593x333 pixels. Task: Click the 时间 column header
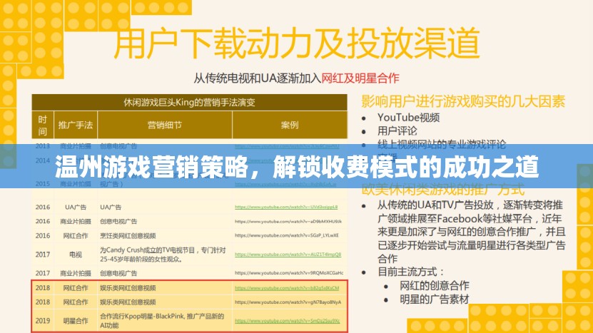click(x=43, y=125)
